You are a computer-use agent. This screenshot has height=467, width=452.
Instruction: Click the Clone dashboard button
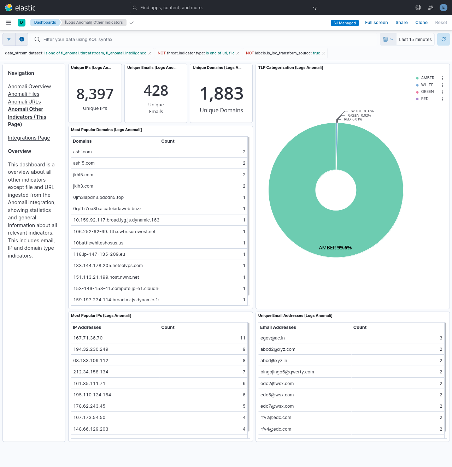(x=421, y=22)
